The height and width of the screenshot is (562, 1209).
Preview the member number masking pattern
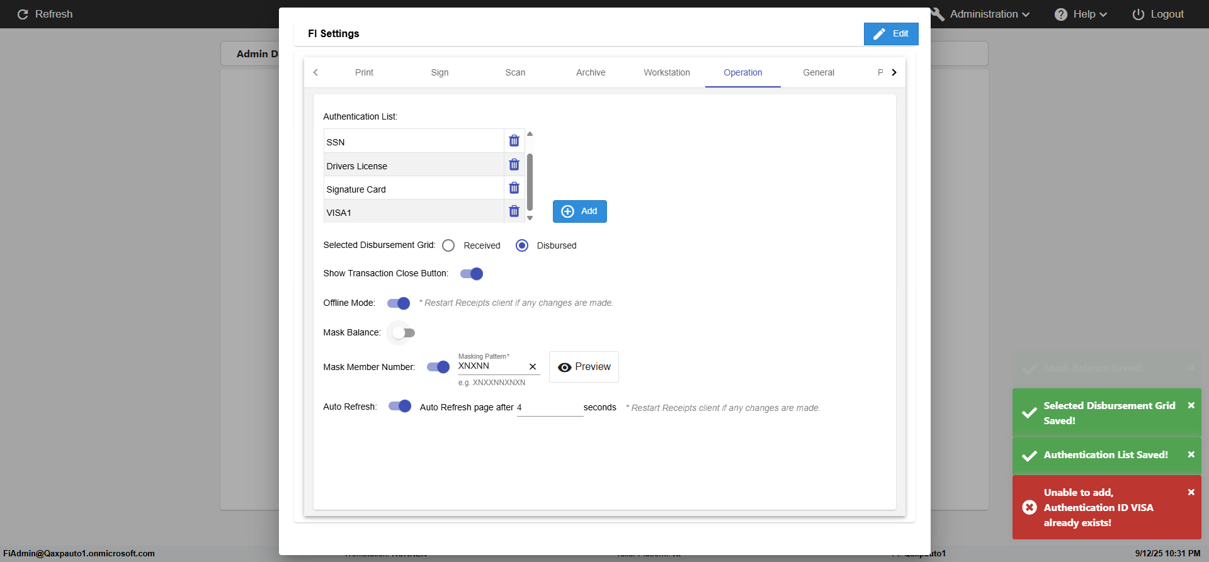[584, 367]
